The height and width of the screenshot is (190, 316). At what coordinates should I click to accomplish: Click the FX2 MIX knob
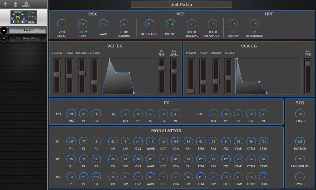tap(126, 114)
